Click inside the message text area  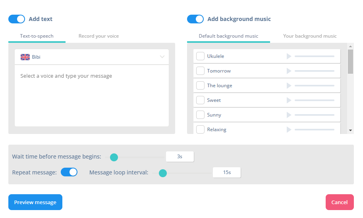(92, 96)
